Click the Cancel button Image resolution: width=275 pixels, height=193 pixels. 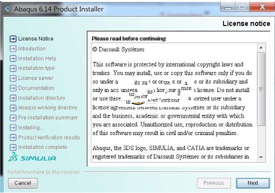click(23, 183)
